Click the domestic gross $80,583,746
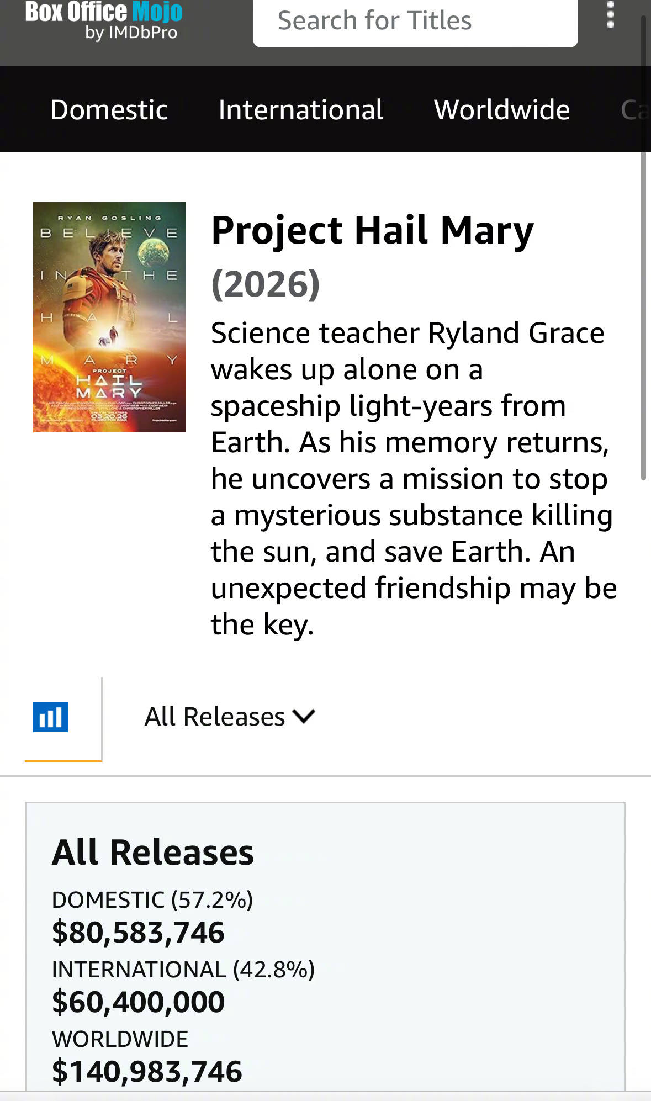This screenshot has height=1101, width=651. point(138,932)
